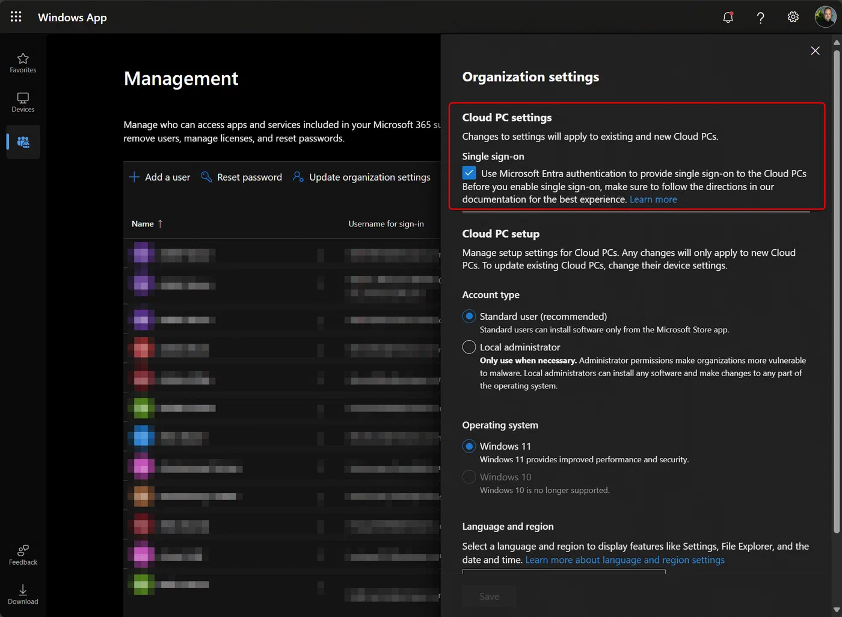Select Local administrator account type

(x=469, y=347)
